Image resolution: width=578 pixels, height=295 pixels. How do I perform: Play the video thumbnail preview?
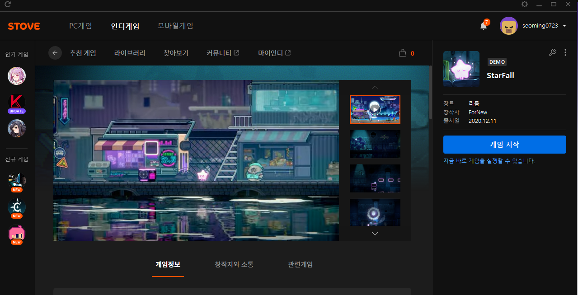tap(375, 109)
